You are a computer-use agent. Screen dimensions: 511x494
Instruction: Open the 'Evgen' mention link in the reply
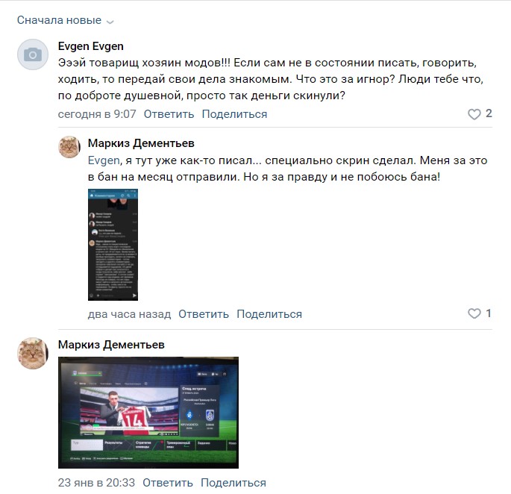tap(104, 160)
